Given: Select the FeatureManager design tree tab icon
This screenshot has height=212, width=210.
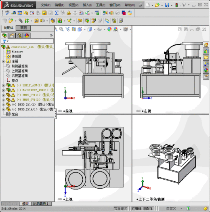Looking at the screenshot, I should click(x=4, y=36).
